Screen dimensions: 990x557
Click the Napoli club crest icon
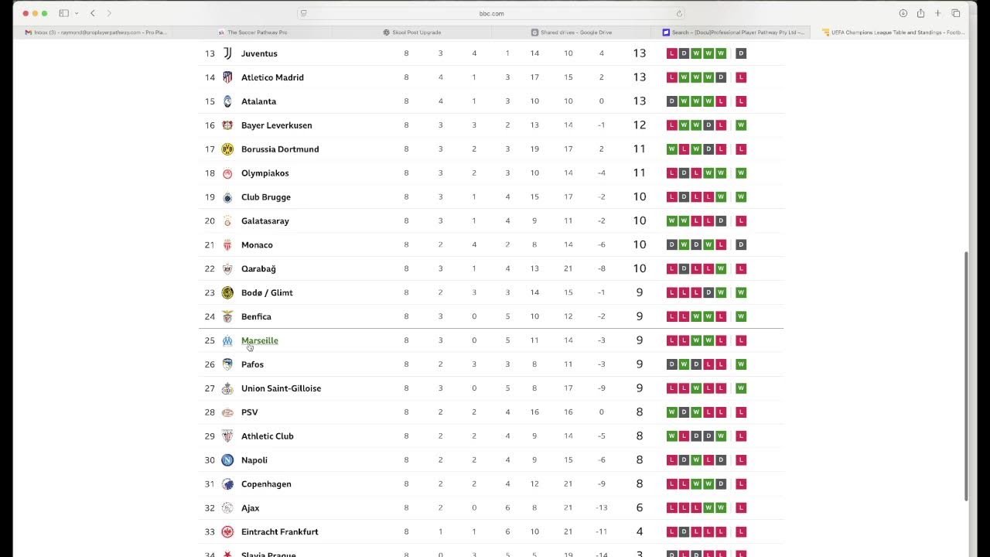pyautogui.click(x=227, y=460)
